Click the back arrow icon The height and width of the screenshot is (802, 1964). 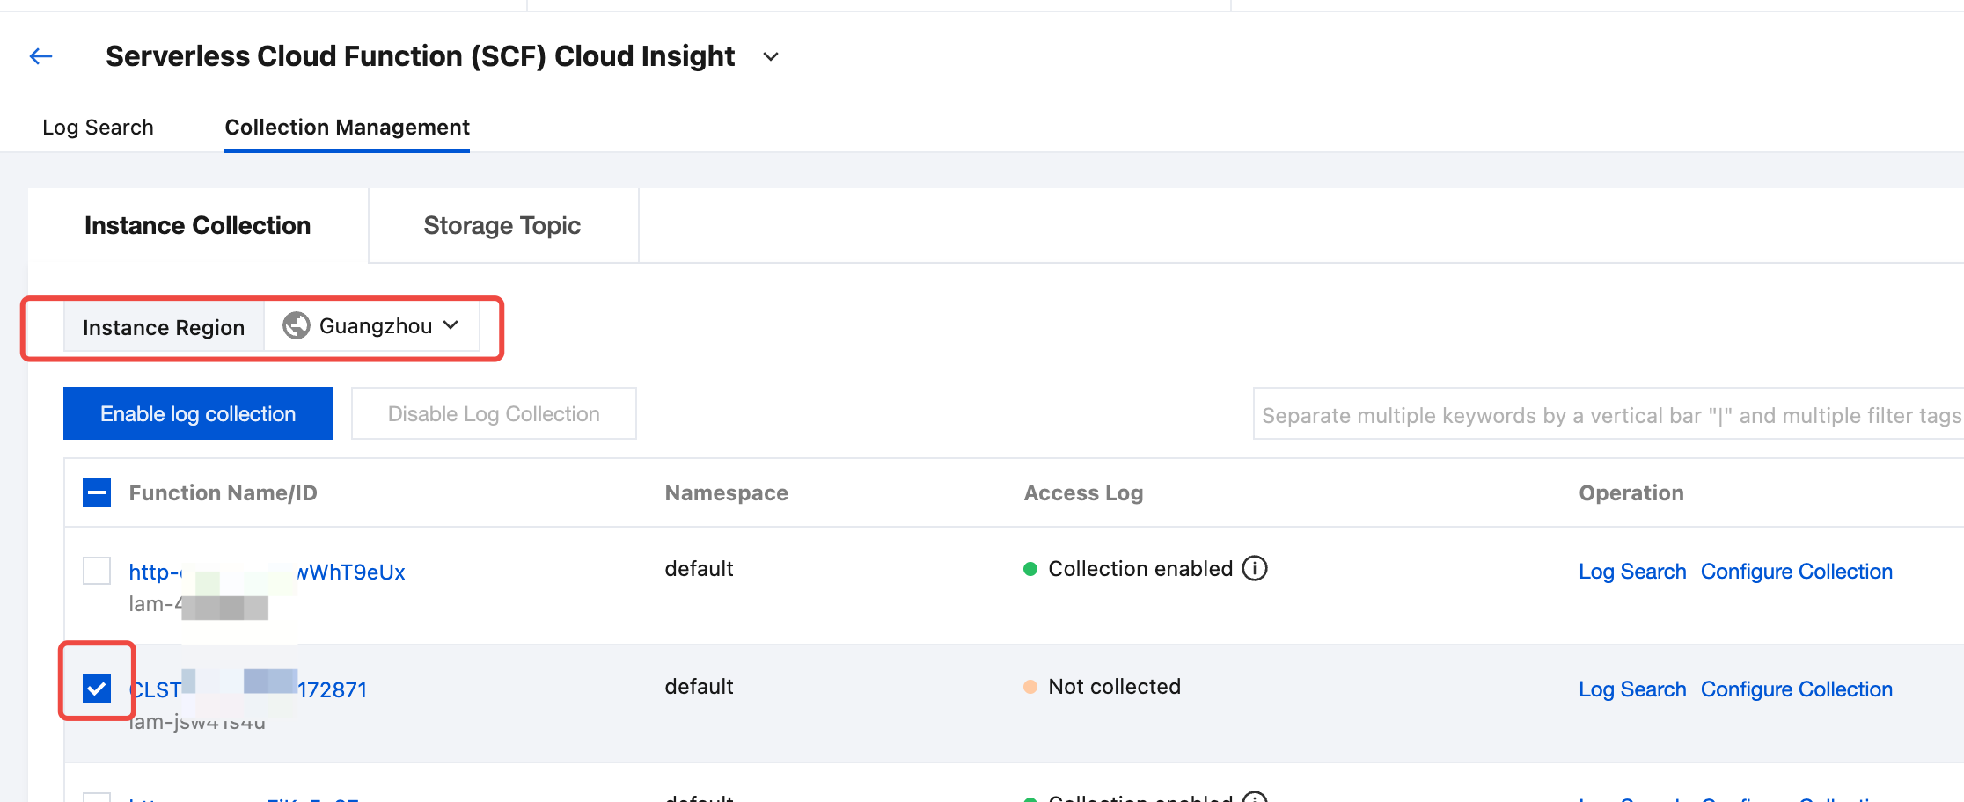[41, 57]
